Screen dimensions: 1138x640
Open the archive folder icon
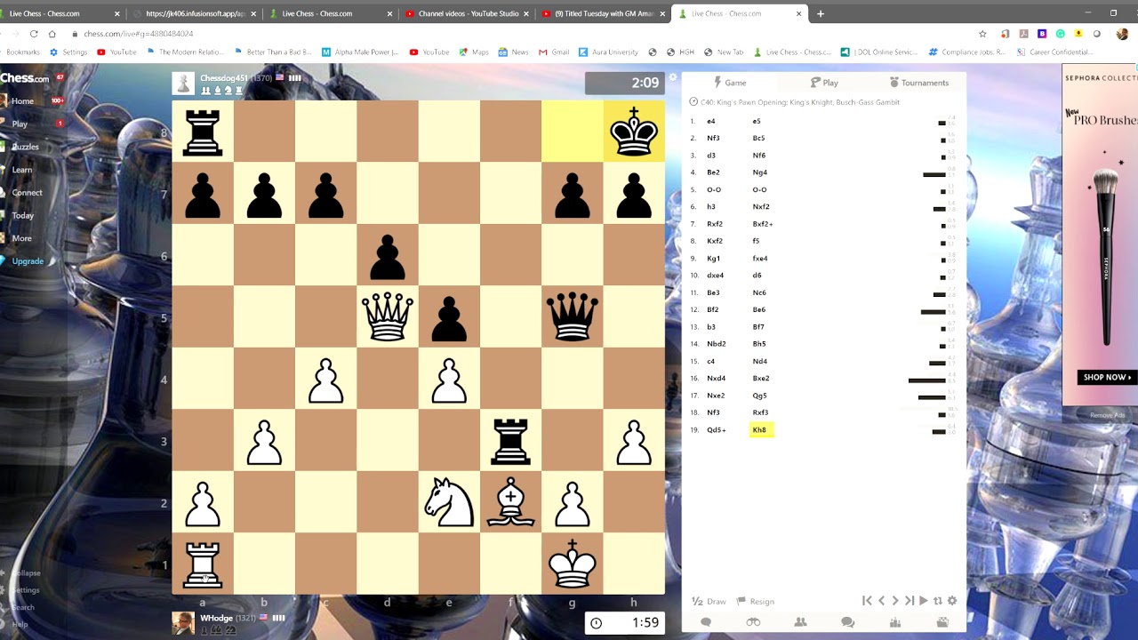[x=942, y=622]
